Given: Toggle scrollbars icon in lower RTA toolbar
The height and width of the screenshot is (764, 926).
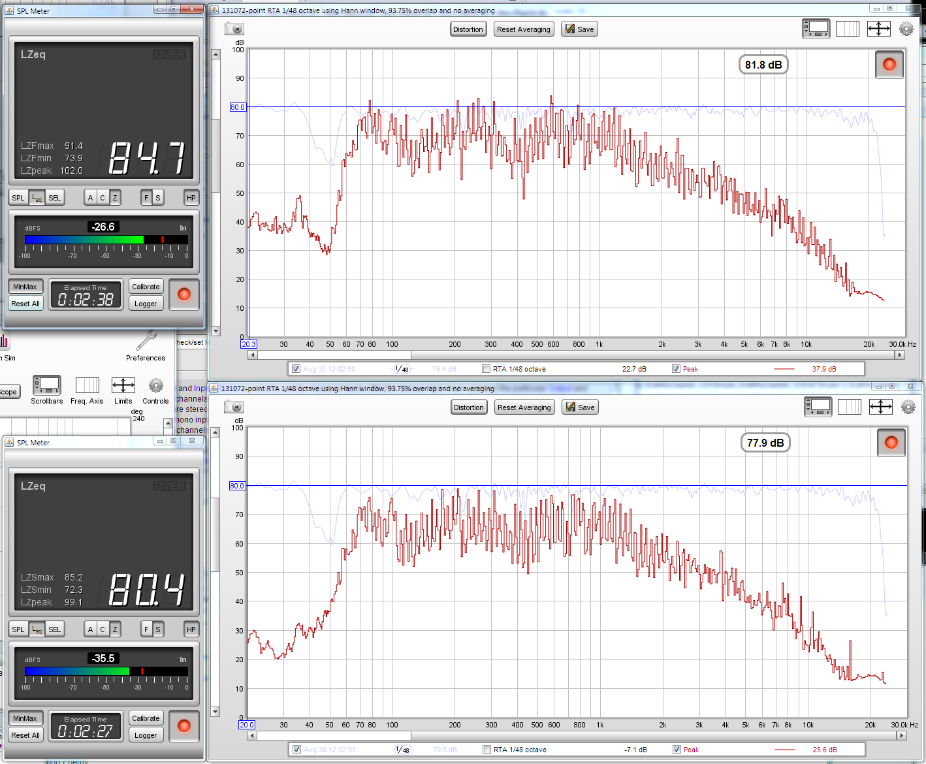Looking at the screenshot, I should click(818, 407).
